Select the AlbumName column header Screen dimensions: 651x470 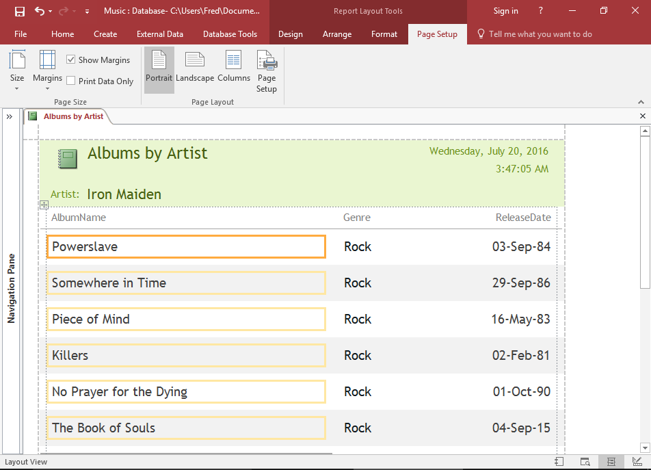pyautogui.click(x=79, y=218)
